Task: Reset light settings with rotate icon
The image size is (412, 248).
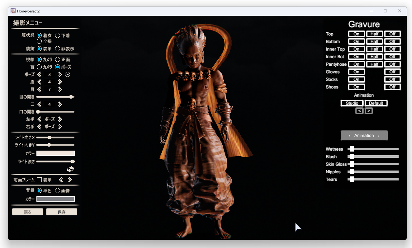Action: coord(70,169)
